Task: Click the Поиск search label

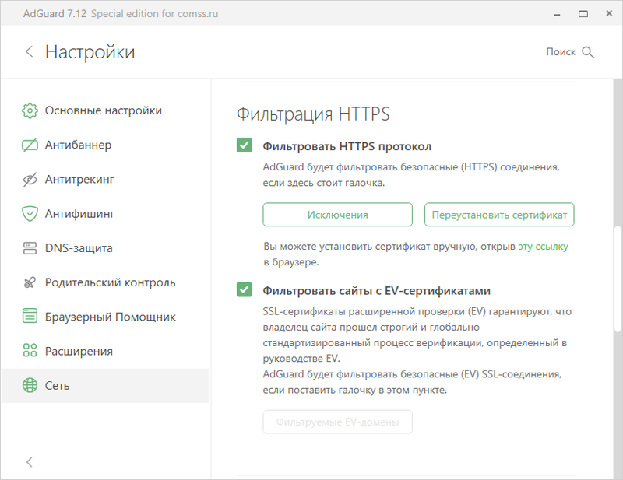Action: click(x=561, y=52)
